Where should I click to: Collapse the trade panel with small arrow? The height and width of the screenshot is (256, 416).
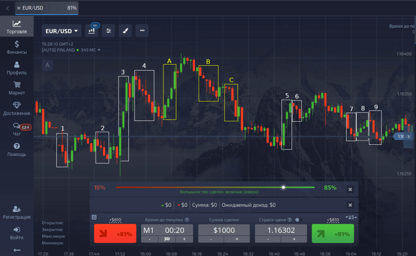pyautogui.click(x=95, y=217)
